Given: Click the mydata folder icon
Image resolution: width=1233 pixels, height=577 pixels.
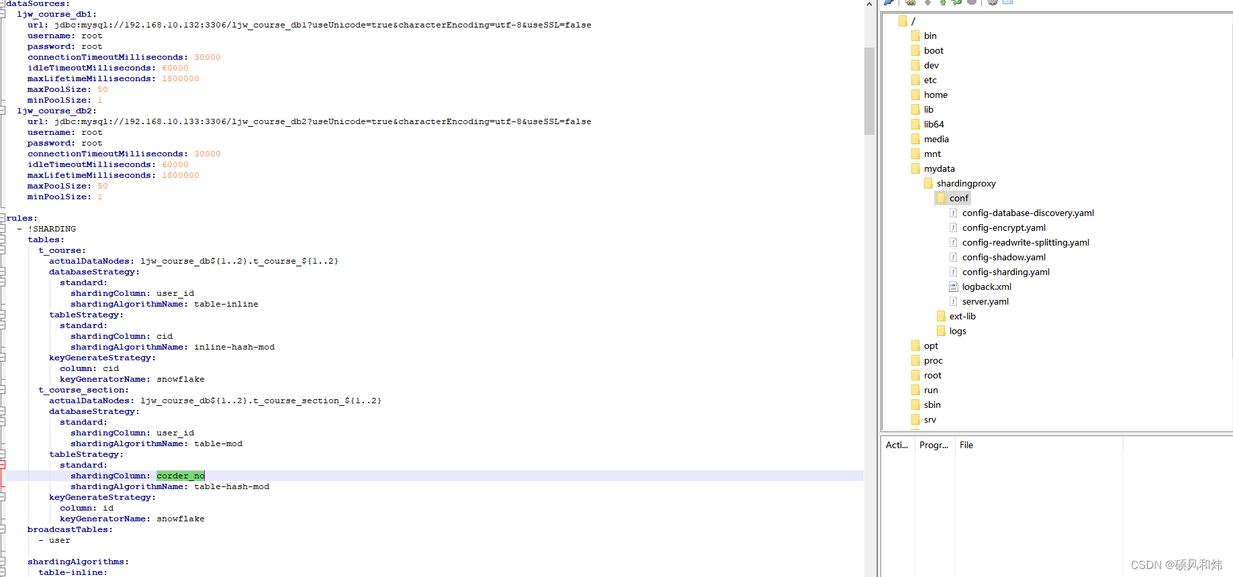Looking at the screenshot, I should pos(915,168).
